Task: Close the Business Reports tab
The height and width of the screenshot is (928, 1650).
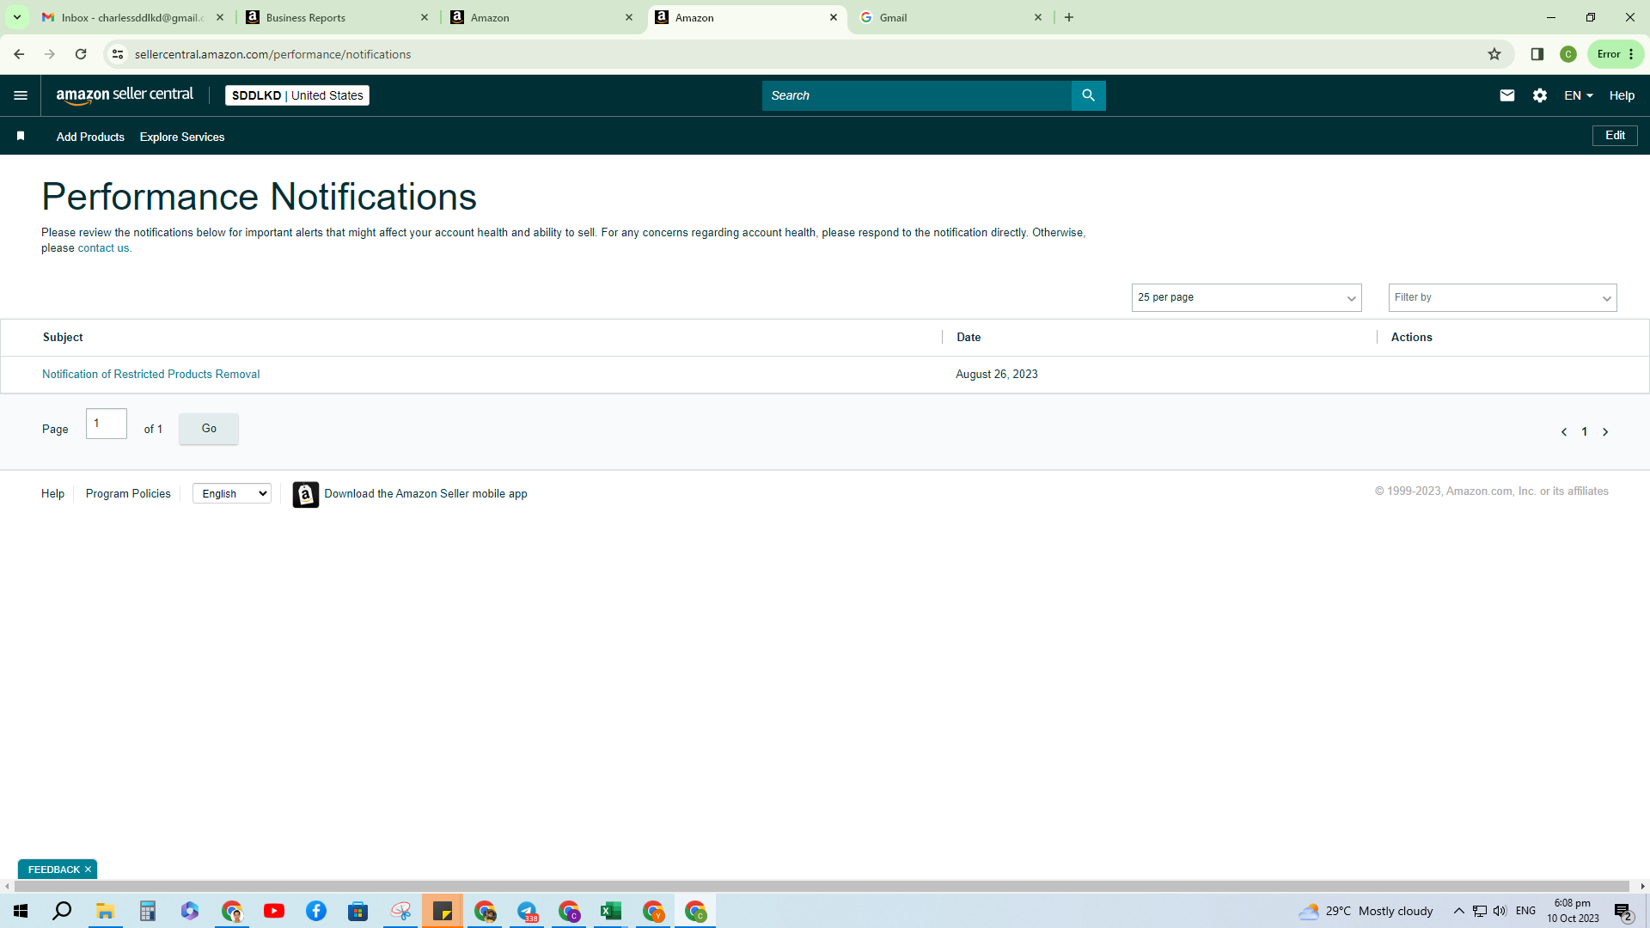Action: [x=425, y=17]
